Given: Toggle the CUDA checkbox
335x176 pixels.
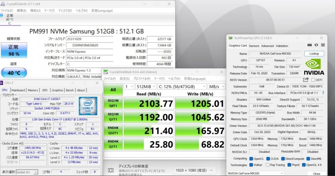Looking at the screenshot, I should coord(268,159).
